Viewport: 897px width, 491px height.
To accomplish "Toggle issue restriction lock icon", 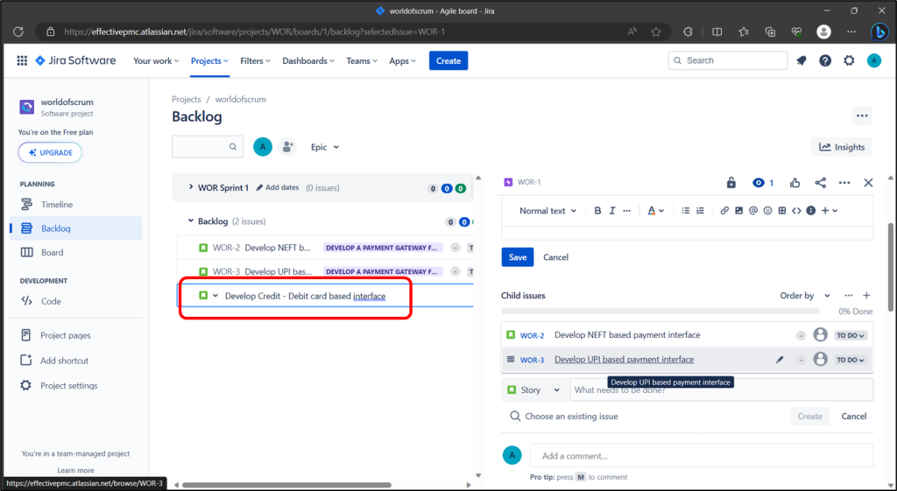I will point(731,183).
